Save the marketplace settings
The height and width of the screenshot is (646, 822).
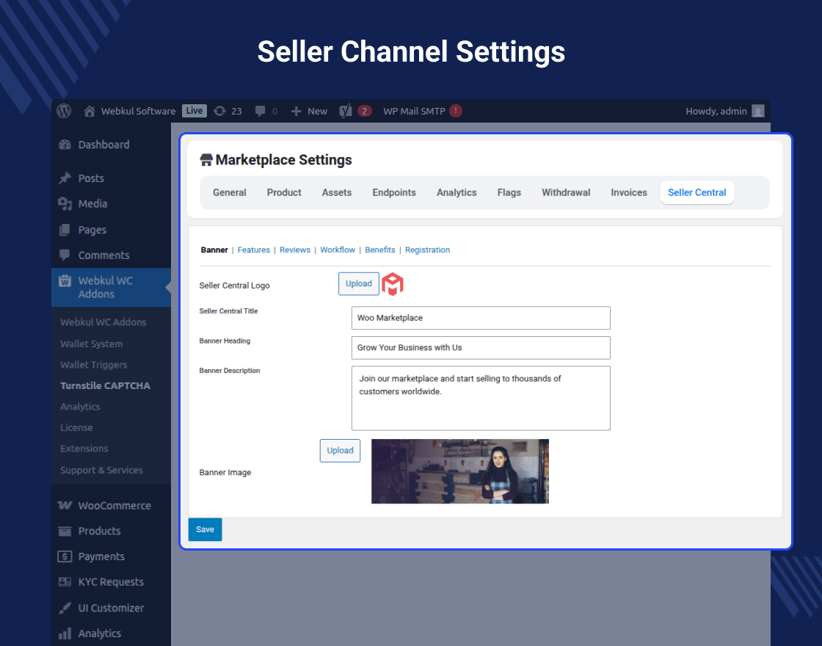coord(205,529)
